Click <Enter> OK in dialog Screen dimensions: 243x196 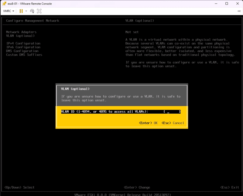coord(148,123)
